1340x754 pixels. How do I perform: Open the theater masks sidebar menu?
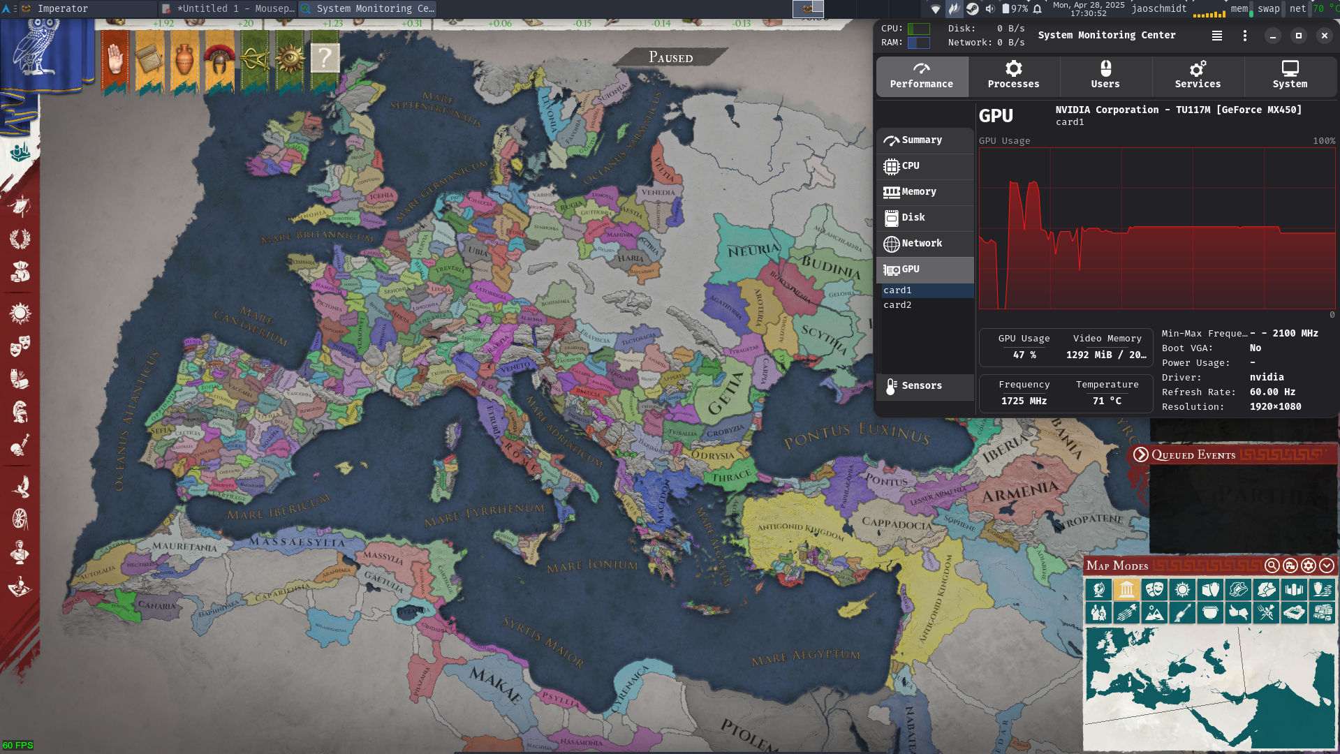[20, 346]
